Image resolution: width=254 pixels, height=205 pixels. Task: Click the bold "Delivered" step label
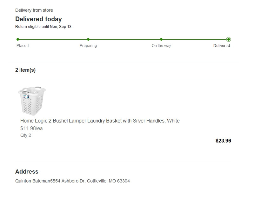pyautogui.click(x=222, y=46)
